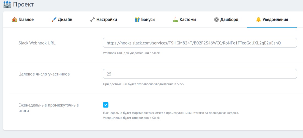
Task: Go to the Настройки tab
Action: click(x=103, y=20)
